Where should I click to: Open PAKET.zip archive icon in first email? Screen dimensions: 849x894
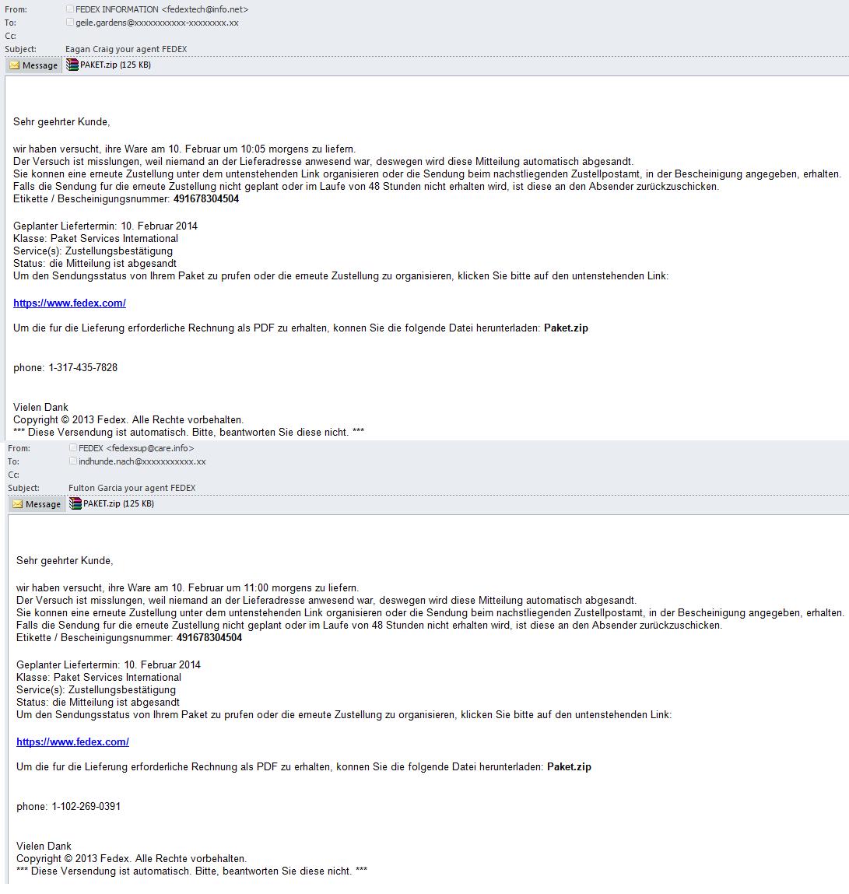click(72, 65)
